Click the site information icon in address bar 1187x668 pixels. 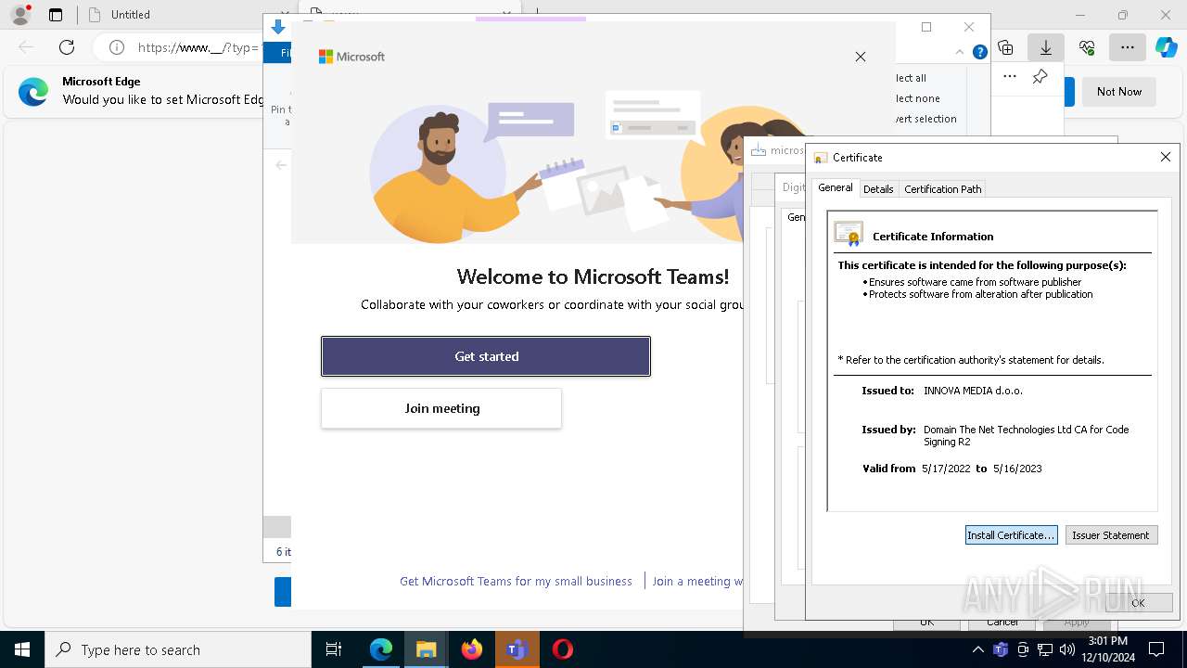117,47
